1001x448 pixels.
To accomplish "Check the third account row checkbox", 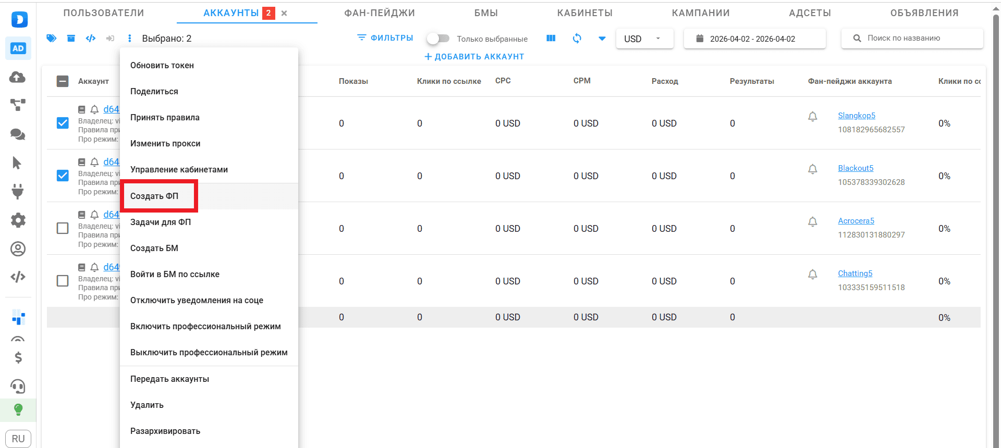I will pyautogui.click(x=63, y=228).
